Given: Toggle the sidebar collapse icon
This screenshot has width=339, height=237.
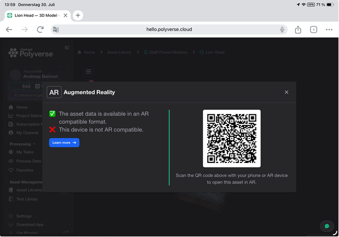Looking at the screenshot, I should coord(67,48).
